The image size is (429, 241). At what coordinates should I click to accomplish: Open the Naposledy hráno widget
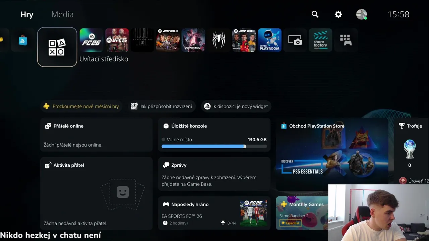click(214, 213)
